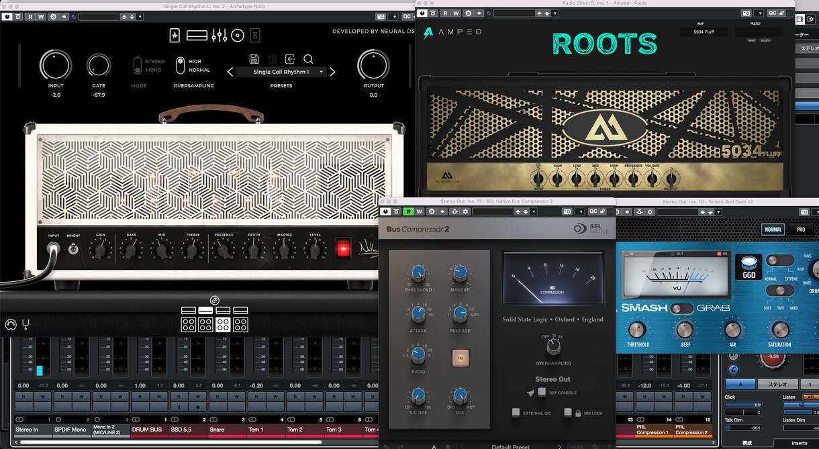This screenshot has height=449, width=819.
Task: Switch Smash And Grab to PRO tab
Action: 801,230
